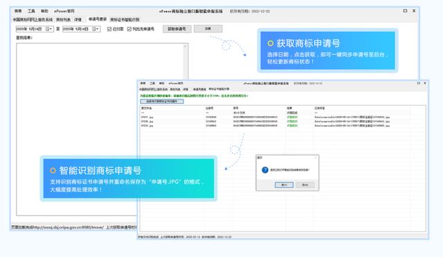Open the end date calendar dropdown

coord(96,29)
